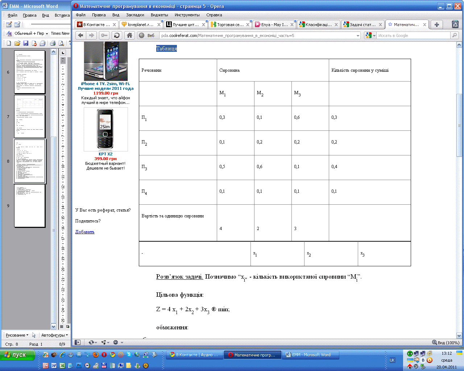This screenshot has height=371, width=464.
Task: Open the search engine selector dropdown
Action: click(370, 36)
